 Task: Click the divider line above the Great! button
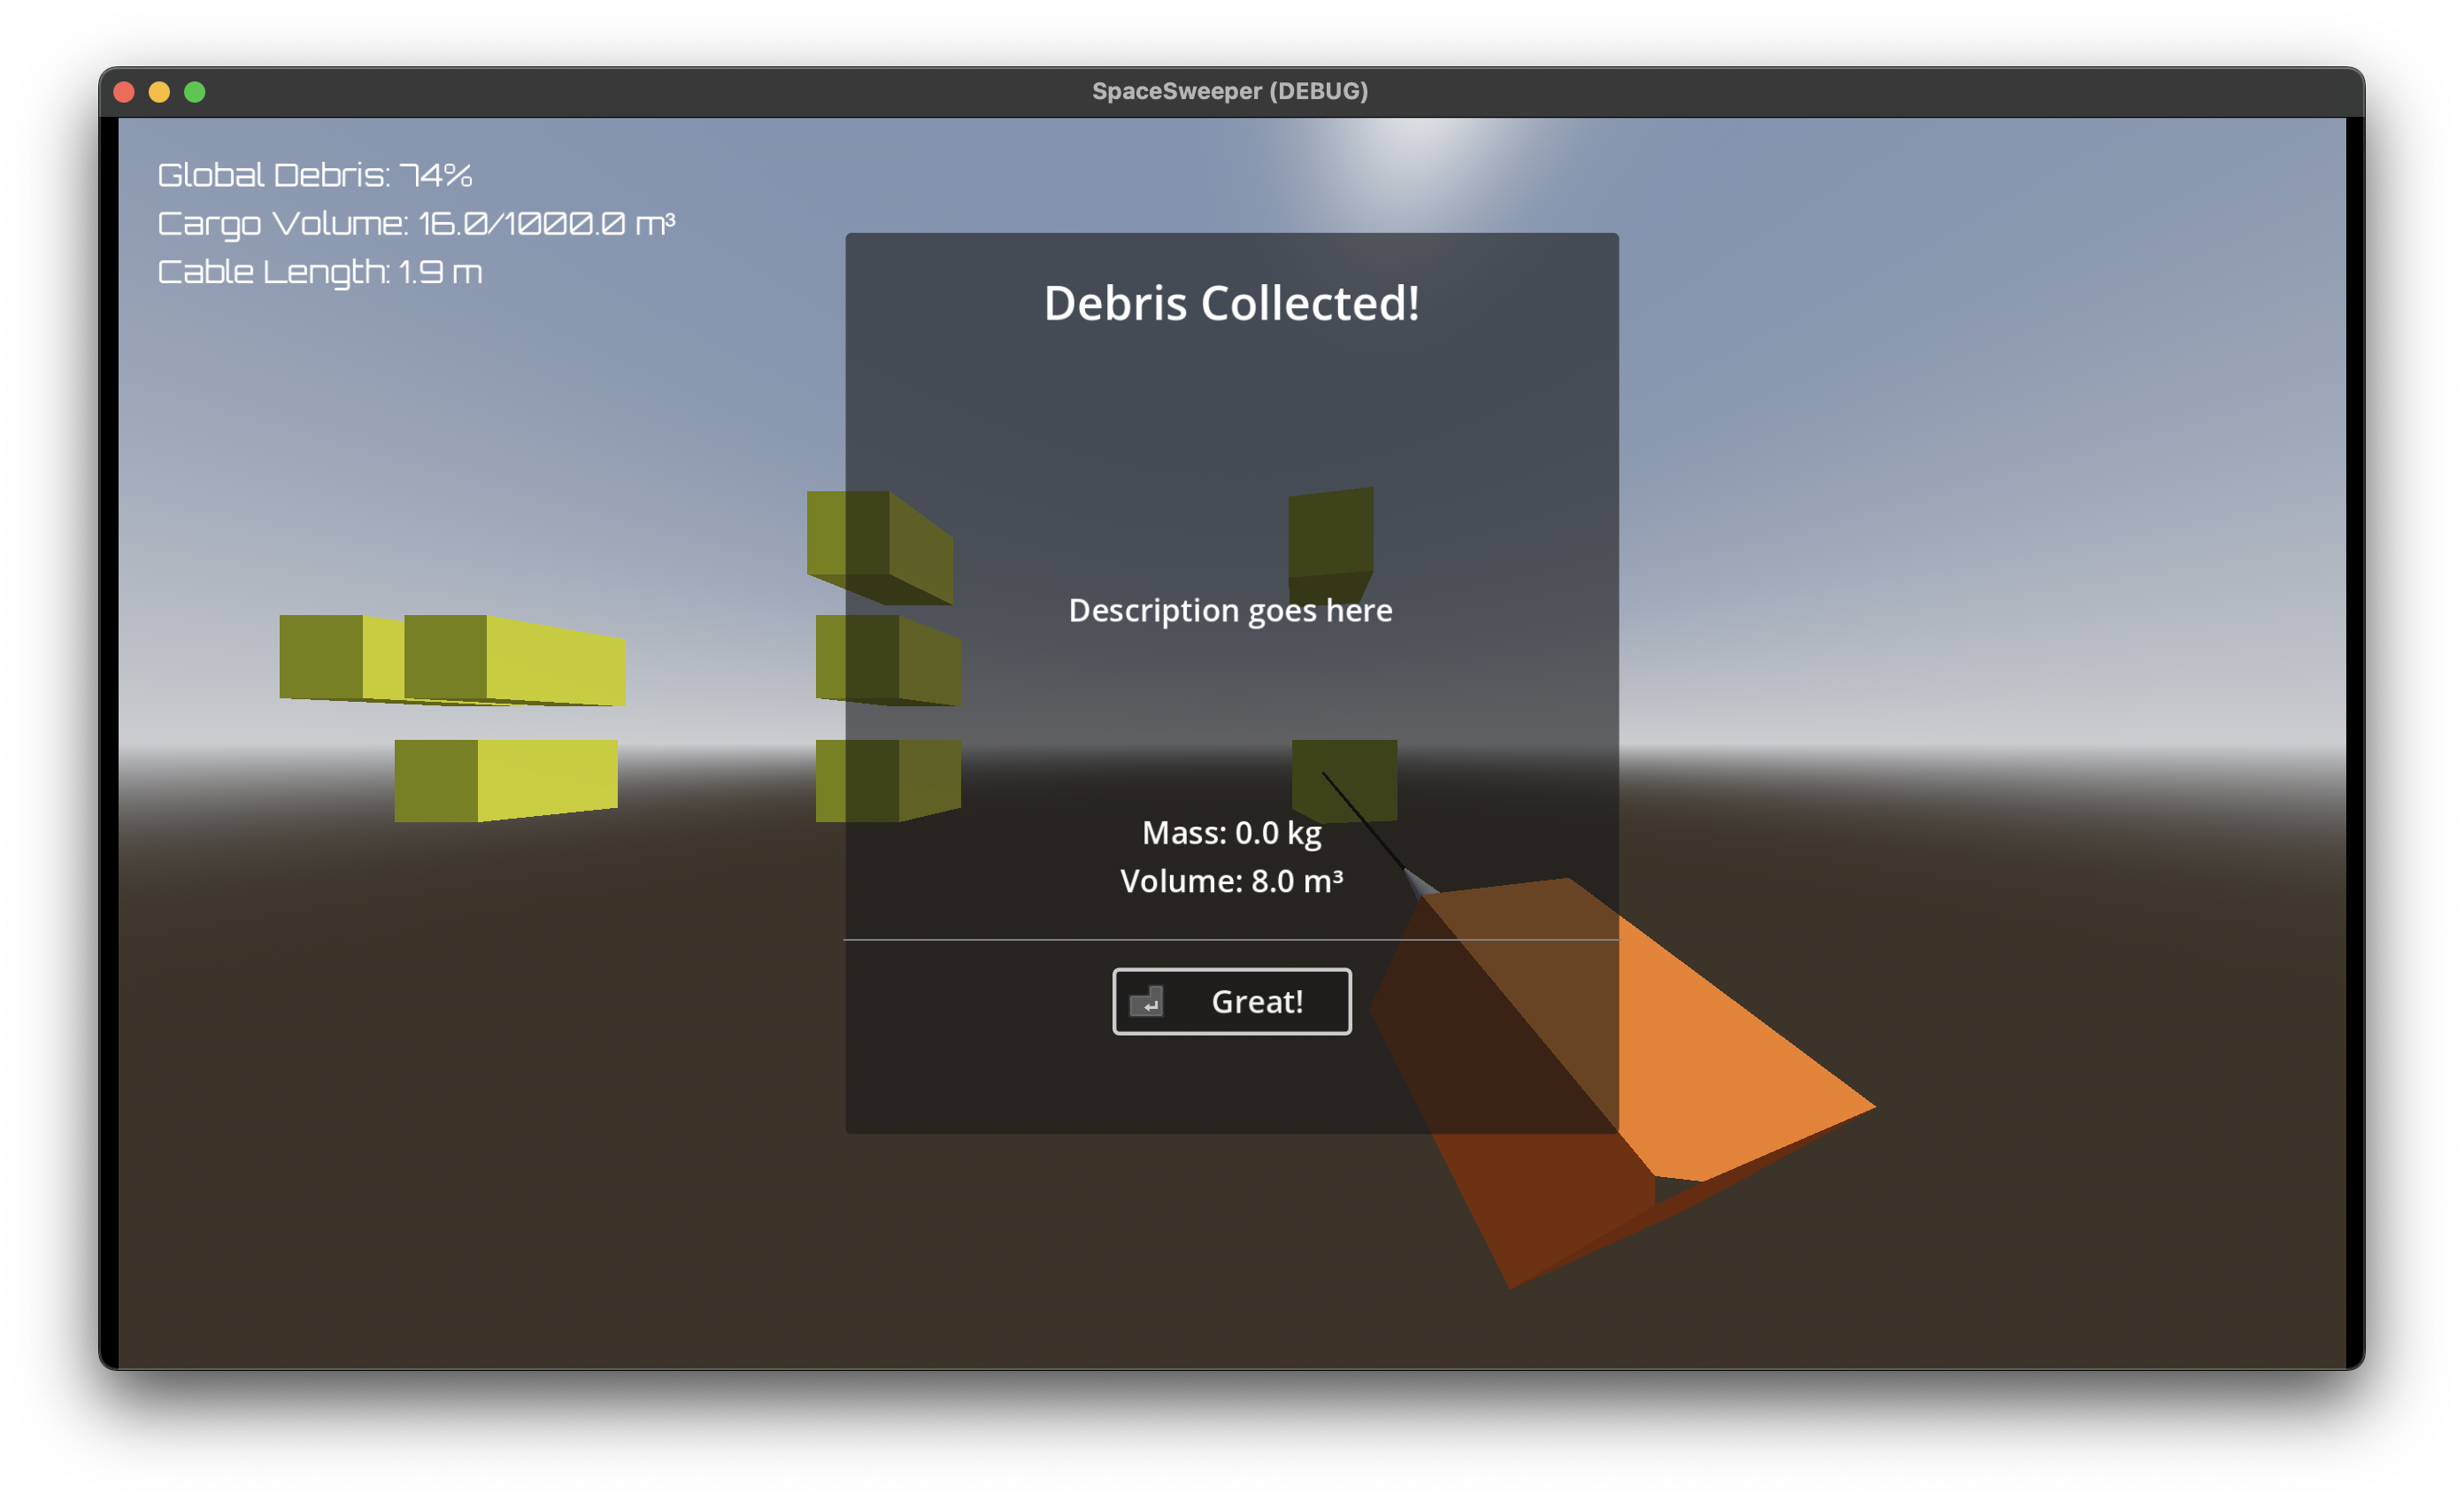(1231, 939)
